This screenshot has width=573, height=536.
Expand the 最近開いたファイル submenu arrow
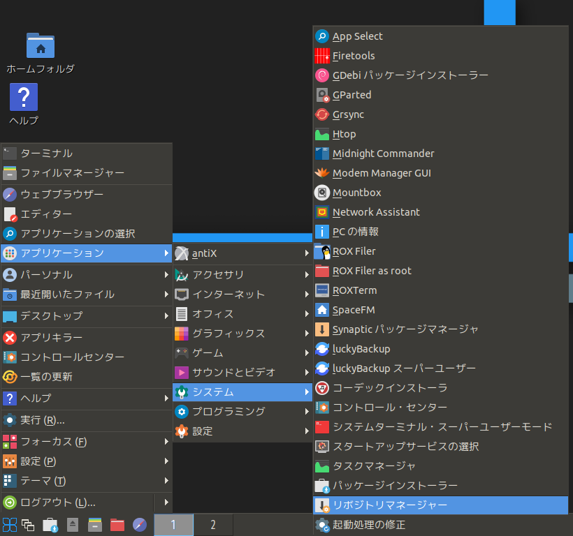166,294
